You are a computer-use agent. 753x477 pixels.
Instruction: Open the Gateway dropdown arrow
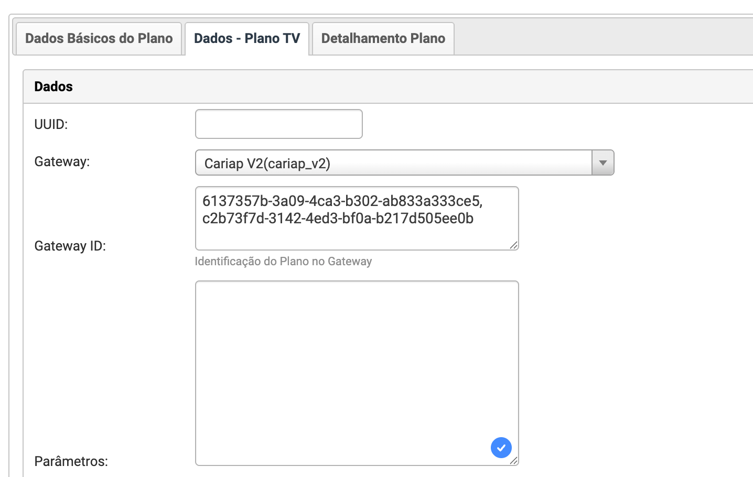[603, 163]
